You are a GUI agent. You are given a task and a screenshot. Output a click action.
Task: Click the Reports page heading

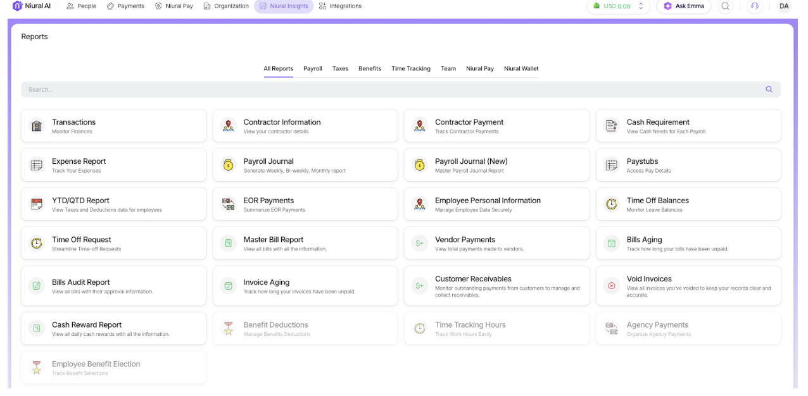[35, 37]
